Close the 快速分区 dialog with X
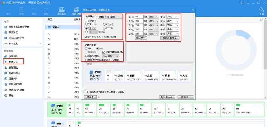267x127 pixels. pos(193,10)
